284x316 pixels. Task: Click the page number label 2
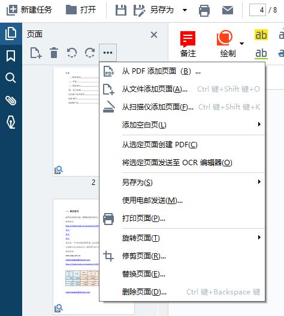[93, 183]
